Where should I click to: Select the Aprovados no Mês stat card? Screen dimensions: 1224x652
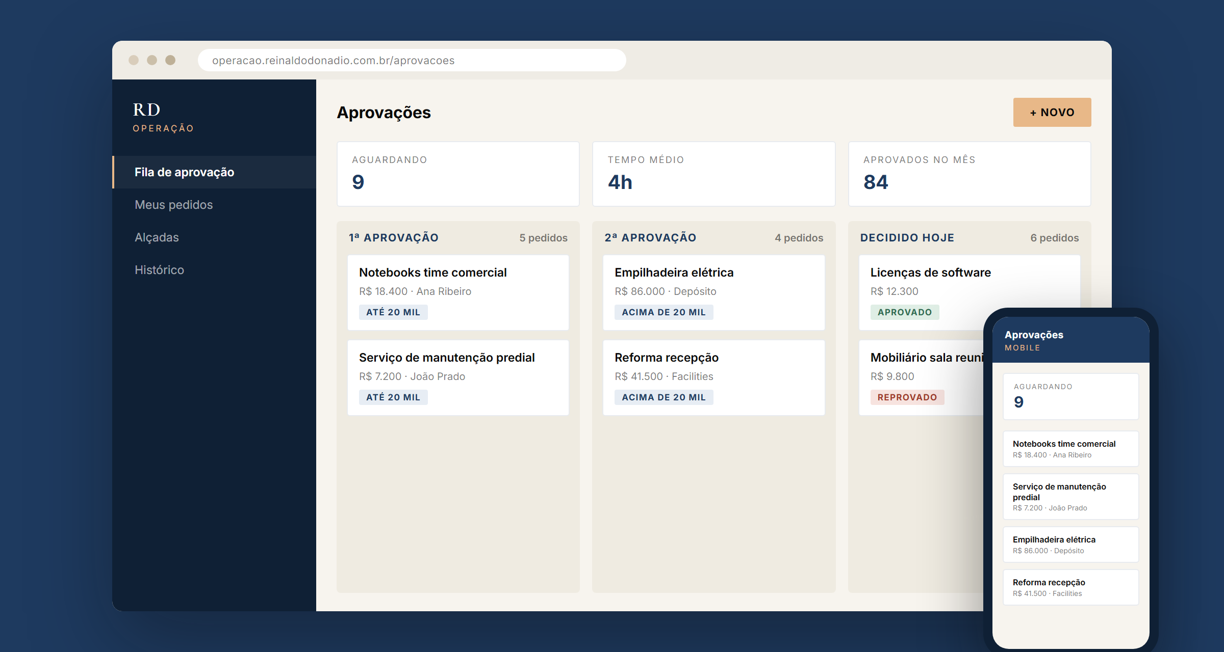pyautogui.click(x=970, y=174)
